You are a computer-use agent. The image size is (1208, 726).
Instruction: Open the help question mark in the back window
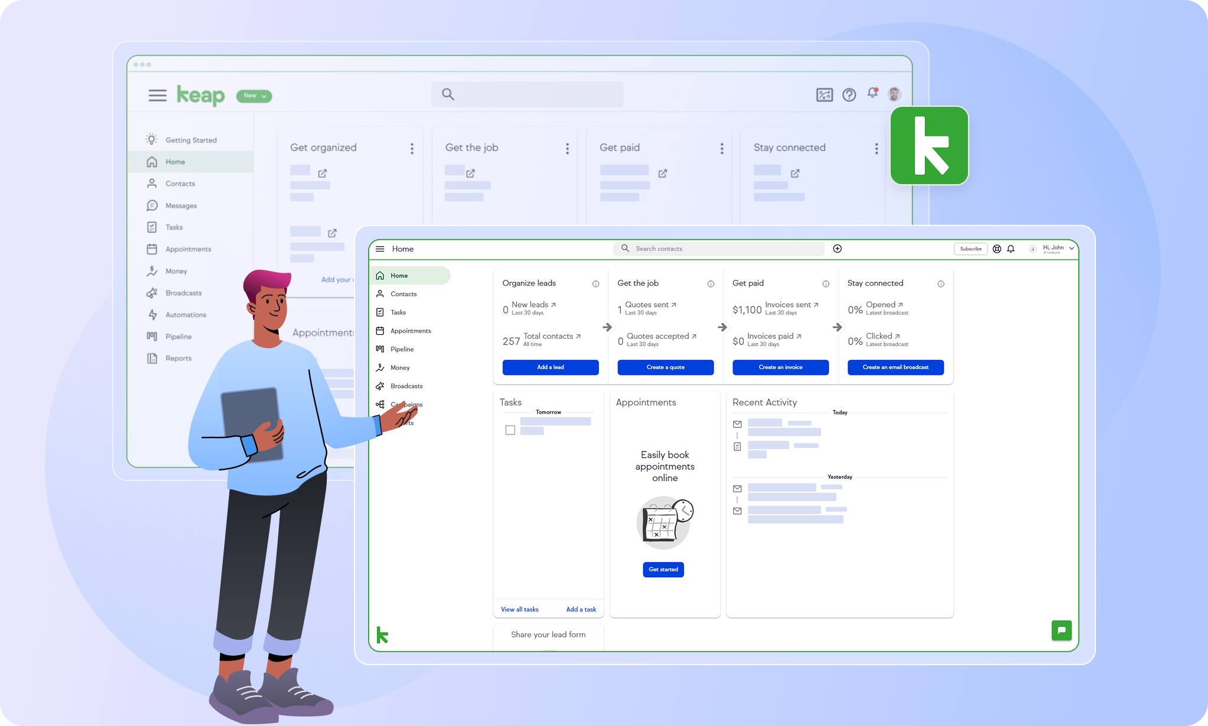(849, 94)
